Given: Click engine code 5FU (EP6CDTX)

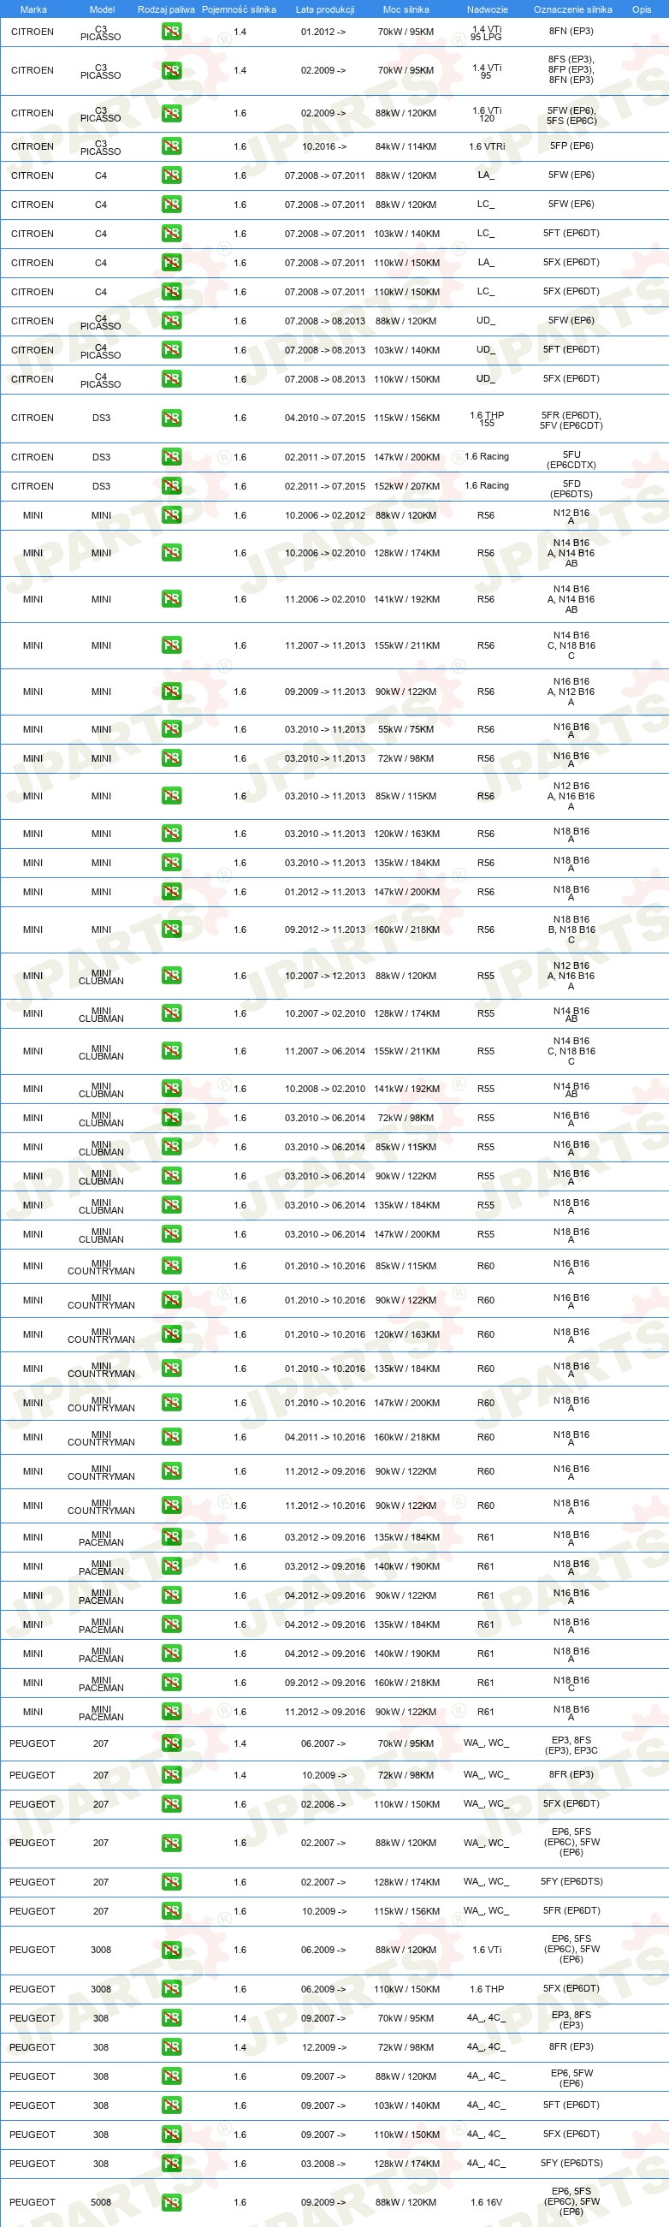Looking at the screenshot, I should 571,460.
